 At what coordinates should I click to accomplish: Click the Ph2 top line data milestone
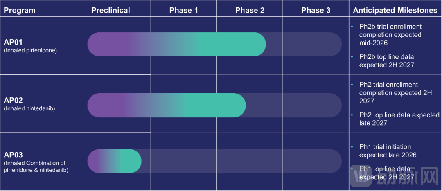pos(399,119)
